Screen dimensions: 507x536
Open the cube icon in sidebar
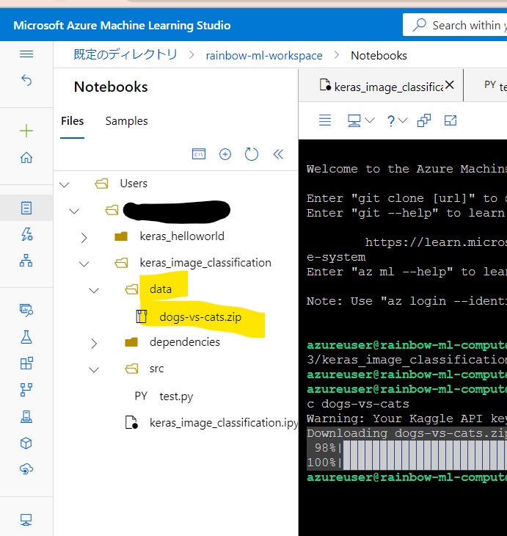click(x=26, y=443)
